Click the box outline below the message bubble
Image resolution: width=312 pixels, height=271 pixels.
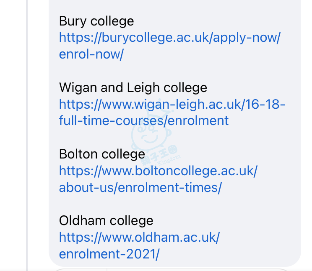[171, 270]
